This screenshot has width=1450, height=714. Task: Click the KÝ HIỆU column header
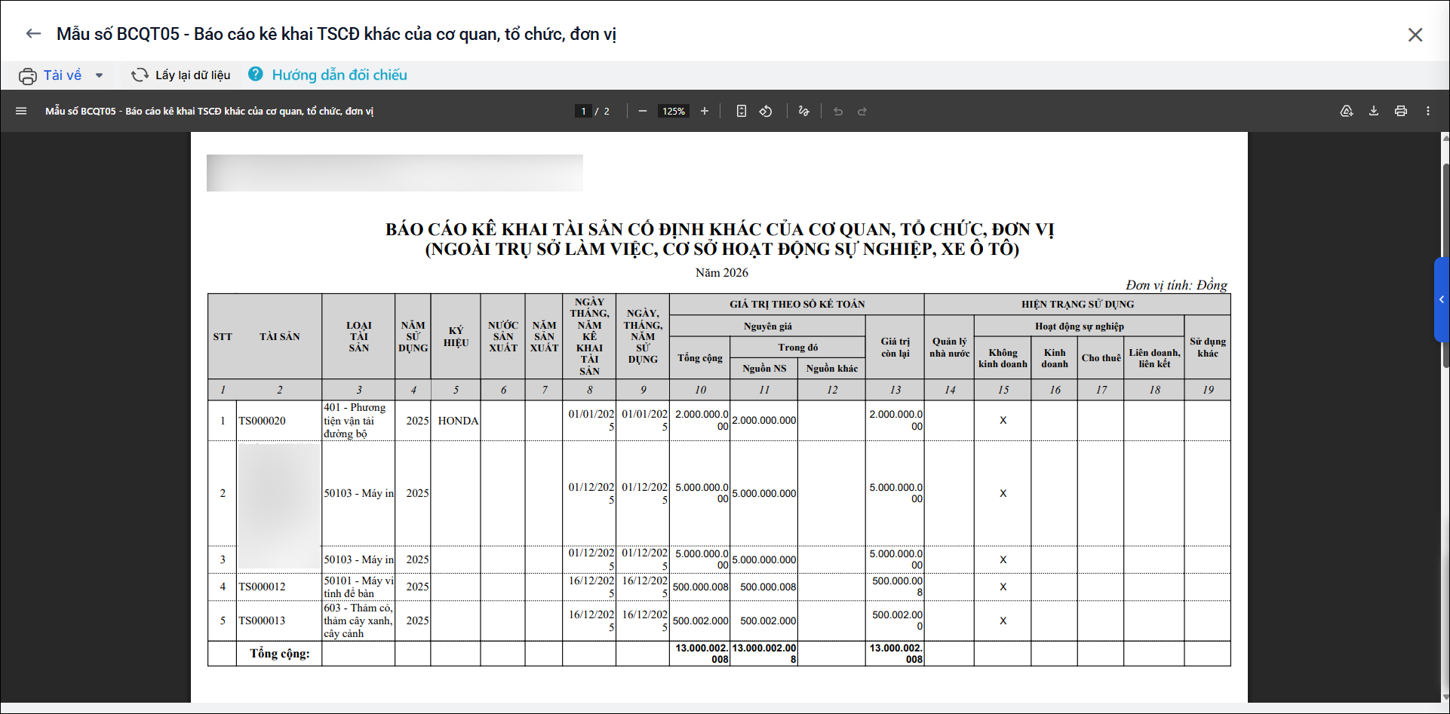click(x=456, y=336)
